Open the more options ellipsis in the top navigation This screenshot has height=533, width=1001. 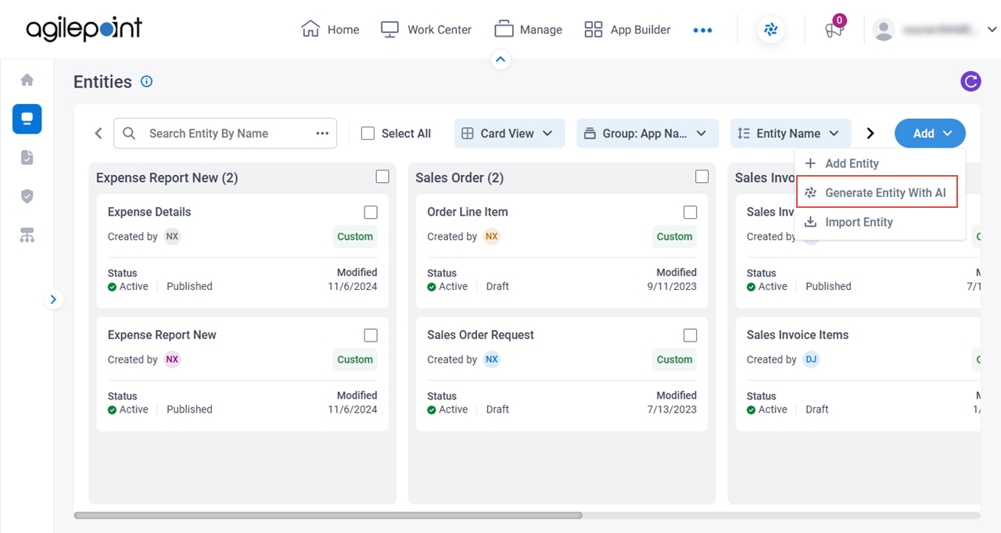coord(702,30)
